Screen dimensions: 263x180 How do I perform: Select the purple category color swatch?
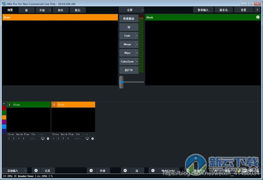[4, 122]
